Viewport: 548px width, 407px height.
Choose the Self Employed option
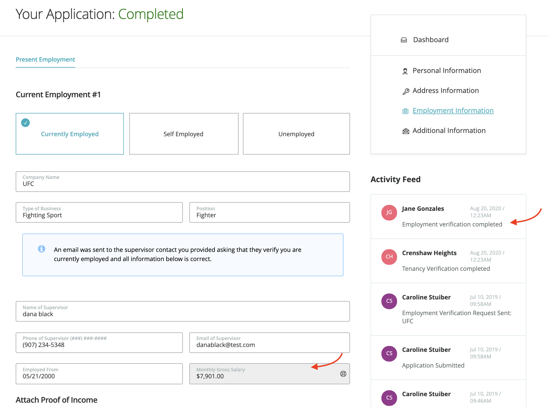coord(184,134)
